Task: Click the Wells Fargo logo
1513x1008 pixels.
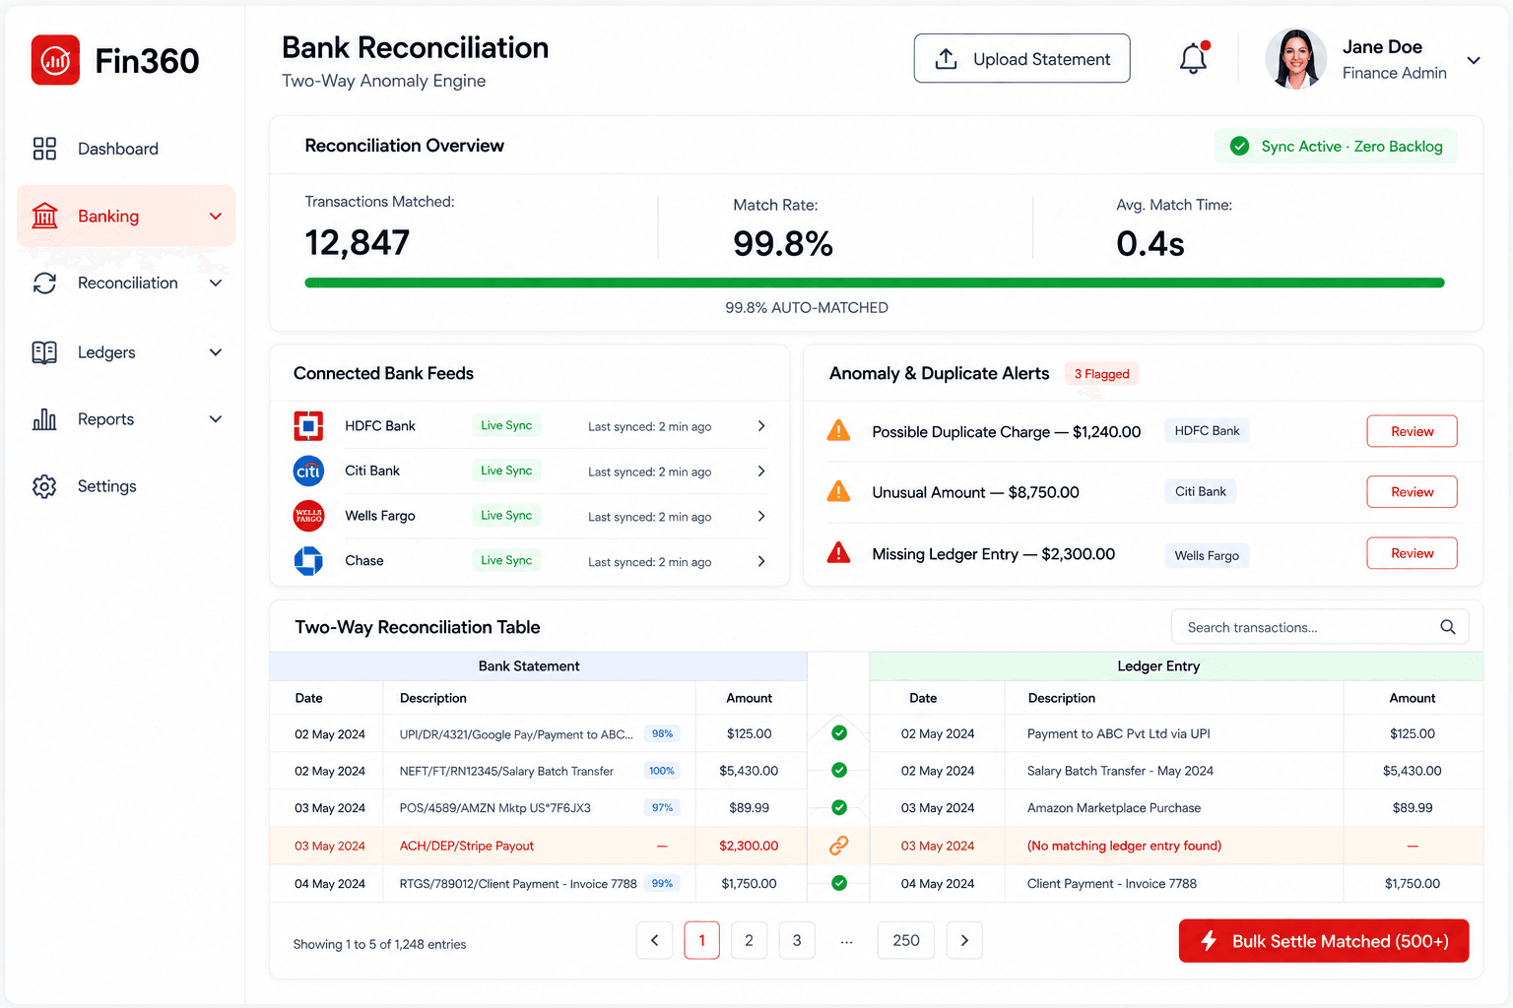Action: (x=308, y=516)
